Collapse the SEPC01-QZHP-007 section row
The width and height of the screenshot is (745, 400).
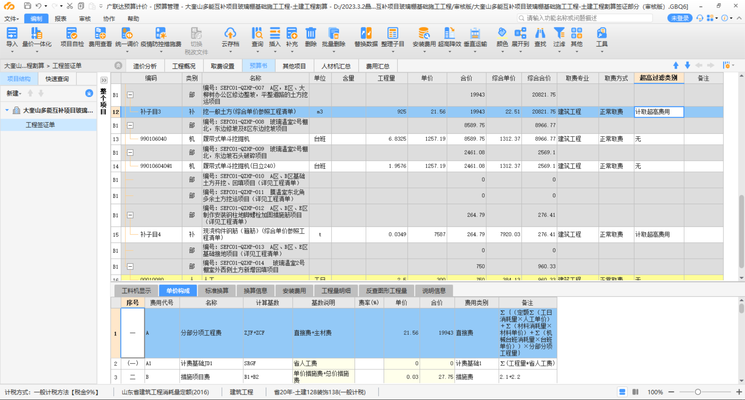point(130,95)
